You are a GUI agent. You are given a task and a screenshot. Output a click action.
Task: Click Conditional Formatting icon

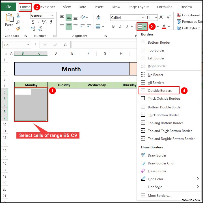(x=179, y=15)
